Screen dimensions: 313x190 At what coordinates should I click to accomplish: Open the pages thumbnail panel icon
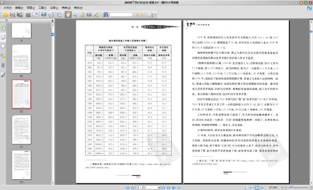[3, 37]
